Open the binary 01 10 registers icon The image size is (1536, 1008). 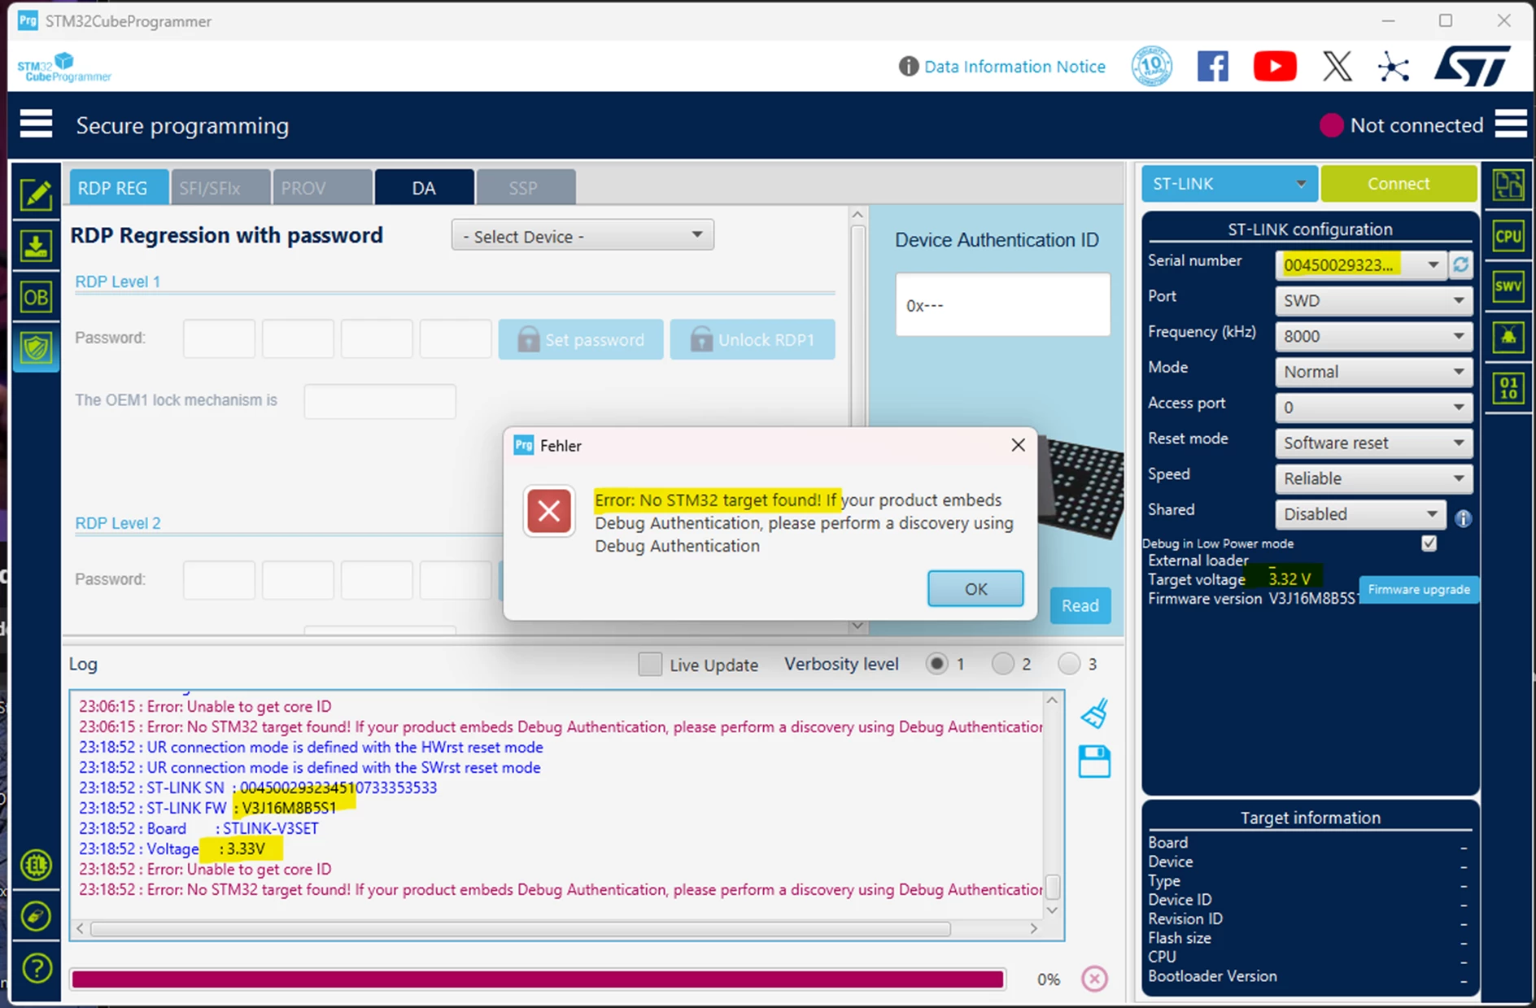pos(1508,387)
